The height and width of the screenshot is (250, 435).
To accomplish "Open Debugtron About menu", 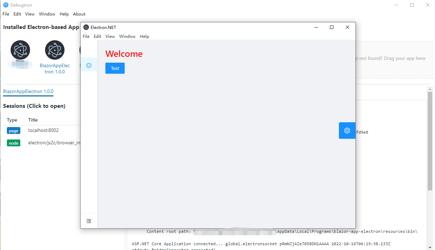I will pos(79,14).
